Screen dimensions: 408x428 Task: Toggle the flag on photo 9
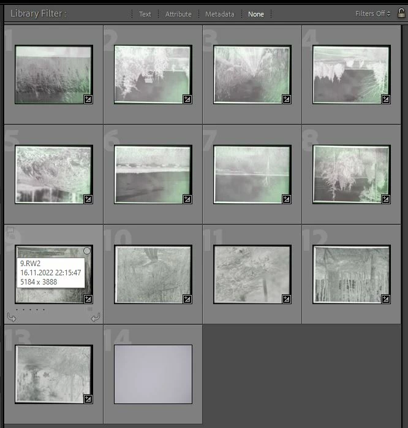tap(10, 232)
